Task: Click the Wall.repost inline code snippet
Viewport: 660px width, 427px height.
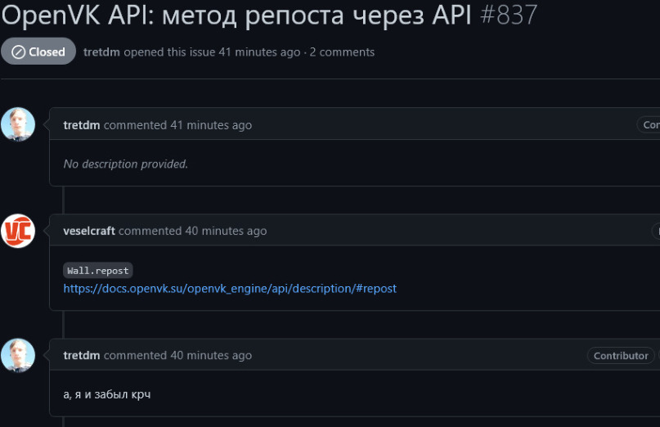Action: tap(98, 270)
